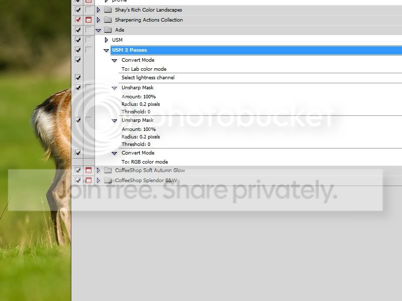Uncheck the USM 2 Passes action checkmark
The image size is (402, 301).
point(78,50)
